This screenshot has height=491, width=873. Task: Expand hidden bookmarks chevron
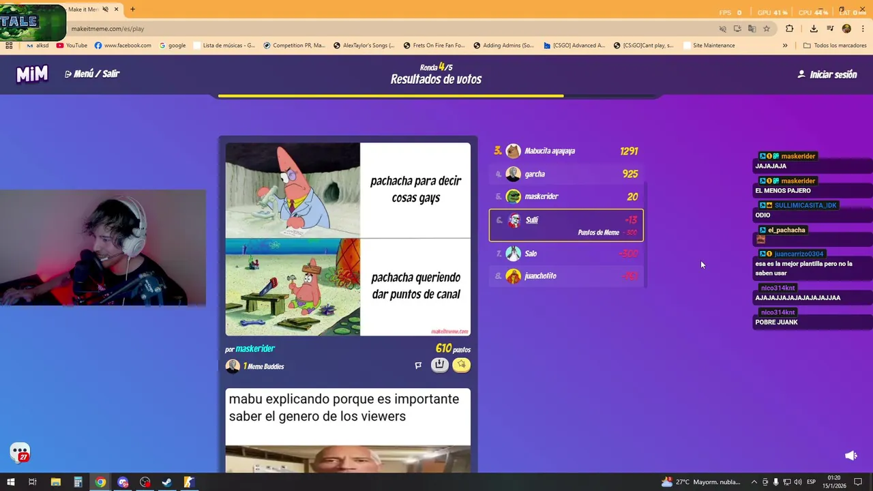[785, 46]
